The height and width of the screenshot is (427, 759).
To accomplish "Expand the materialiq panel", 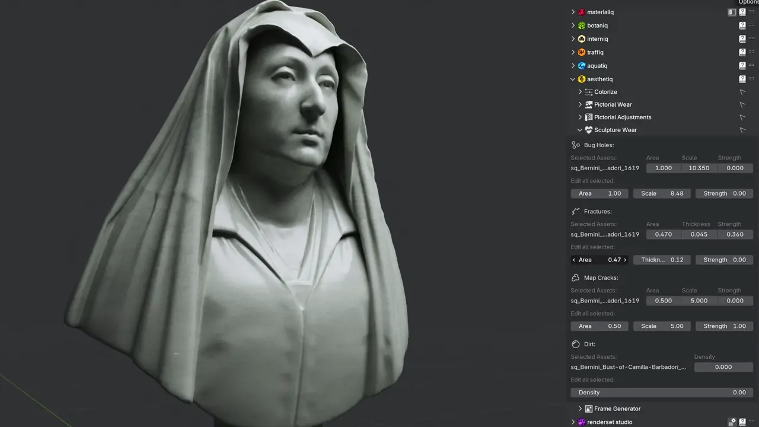I will coord(573,12).
